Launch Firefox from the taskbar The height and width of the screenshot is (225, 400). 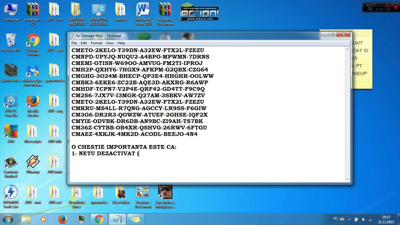tap(62, 219)
